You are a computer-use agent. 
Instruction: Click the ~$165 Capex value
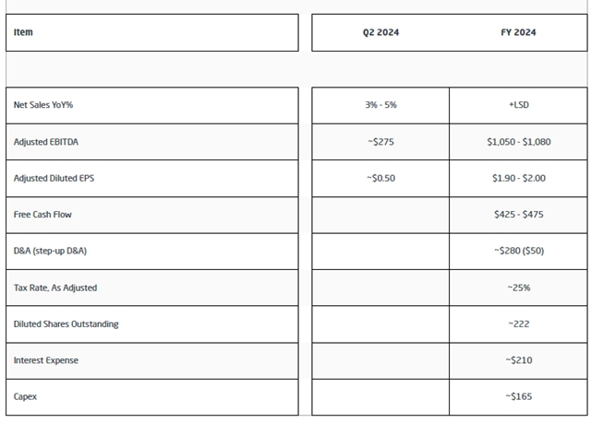point(518,396)
